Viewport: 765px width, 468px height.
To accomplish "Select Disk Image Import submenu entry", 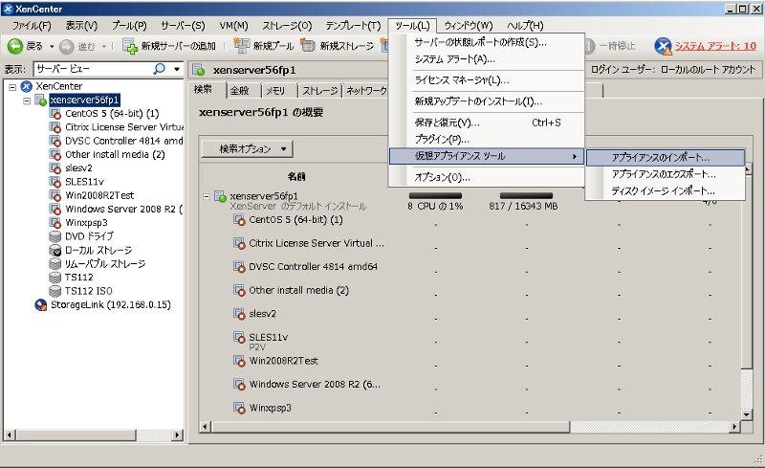I will click(666, 191).
